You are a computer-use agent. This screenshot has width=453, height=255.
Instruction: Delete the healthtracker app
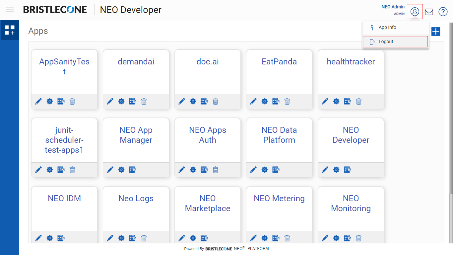click(359, 101)
